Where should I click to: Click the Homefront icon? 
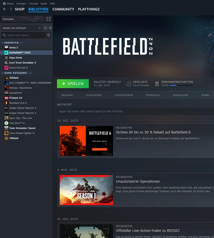coord(6,93)
